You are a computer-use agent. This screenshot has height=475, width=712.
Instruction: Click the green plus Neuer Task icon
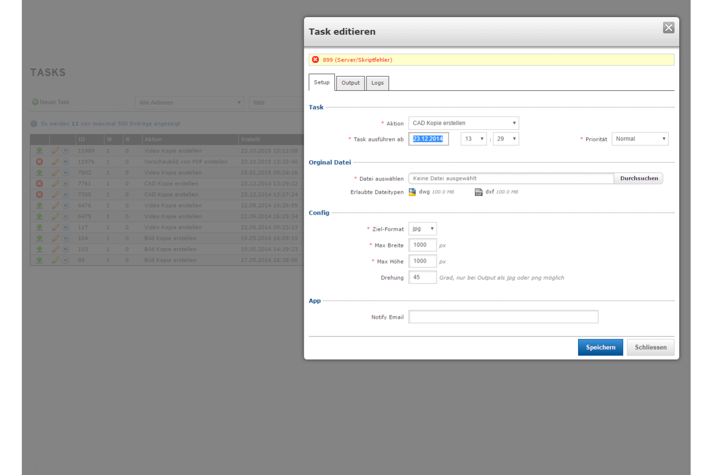[x=35, y=102]
